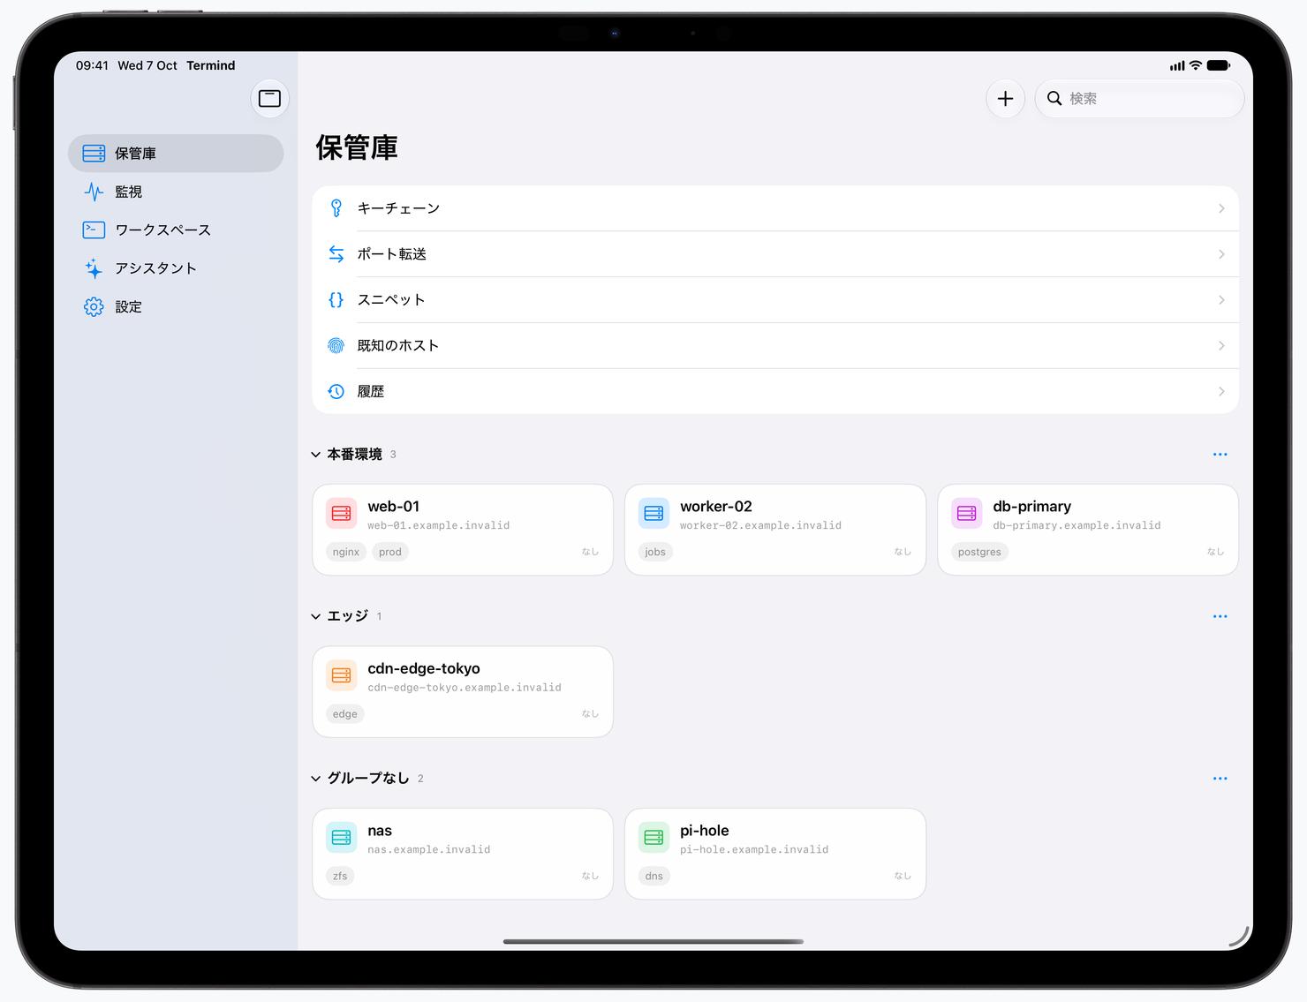Click the curly braces スニペット icon
The image size is (1307, 1002).
click(336, 300)
